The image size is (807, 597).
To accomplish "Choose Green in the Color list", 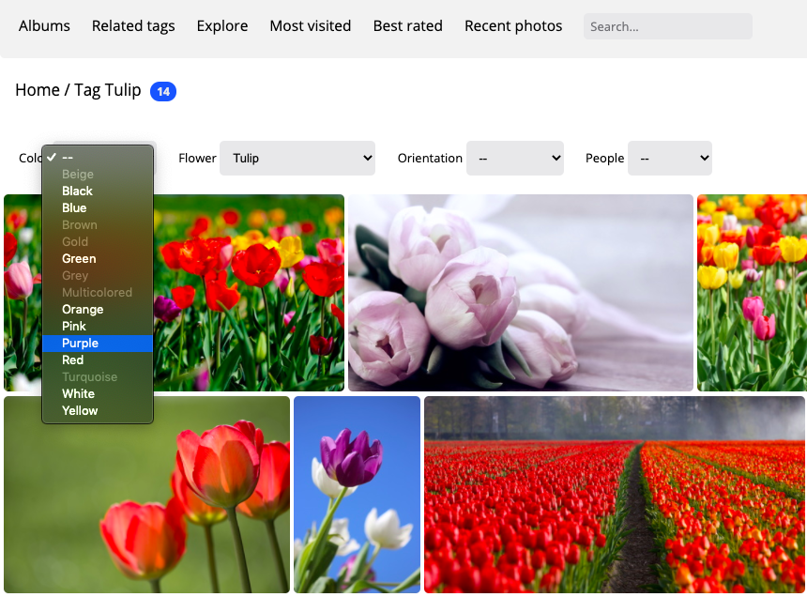I will (98, 258).
